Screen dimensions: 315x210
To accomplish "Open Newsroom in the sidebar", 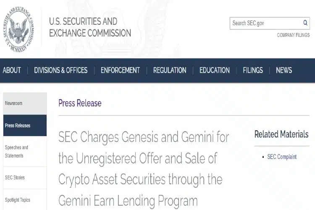I will [x=25, y=103].
